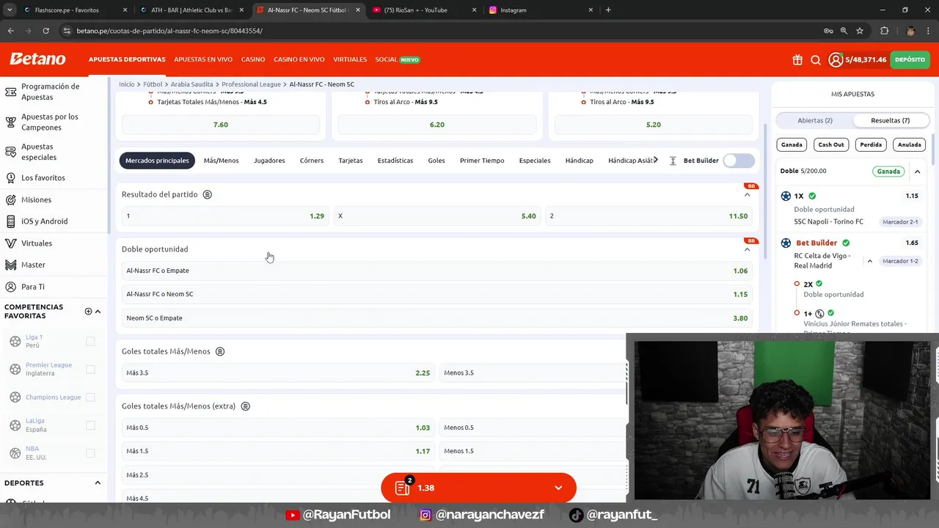The width and height of the screenshot is (939, 528).
Task: Open the browser tab search dropdown
Action: click(x=10, y=10)
